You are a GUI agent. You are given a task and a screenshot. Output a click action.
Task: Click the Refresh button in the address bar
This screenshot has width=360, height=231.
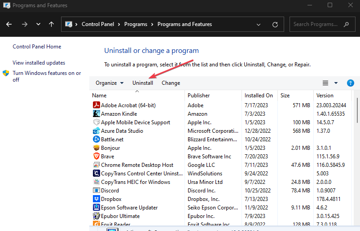pyautogui.click(x=275, y=24)
